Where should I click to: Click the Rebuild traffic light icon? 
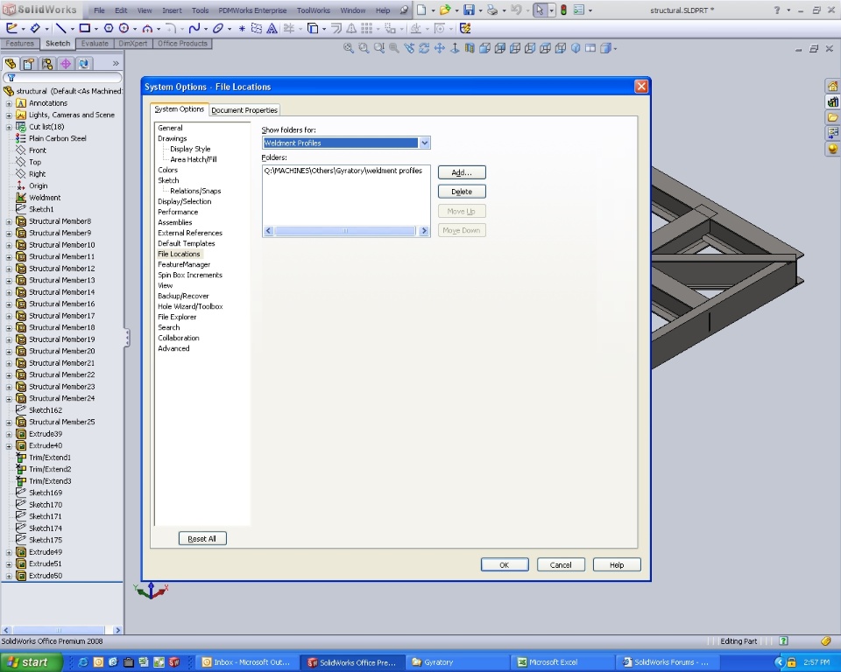click(563, 10)
